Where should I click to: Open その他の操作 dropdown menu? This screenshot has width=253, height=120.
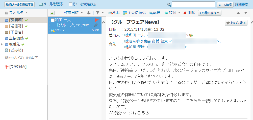click(x=209, y=13)
